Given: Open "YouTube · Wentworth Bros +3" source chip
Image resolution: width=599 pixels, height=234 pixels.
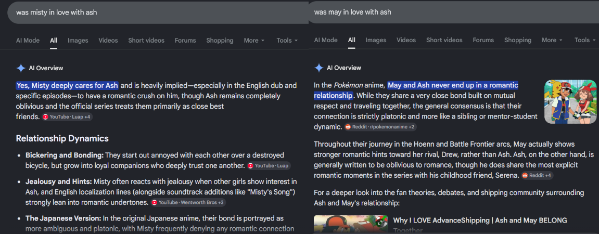Looking at the screenshot, I should coord(188,202).
